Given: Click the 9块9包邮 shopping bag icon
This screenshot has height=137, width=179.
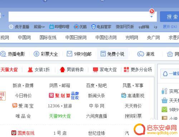Looking at the screenshot, I should click(x=69, y=54).
